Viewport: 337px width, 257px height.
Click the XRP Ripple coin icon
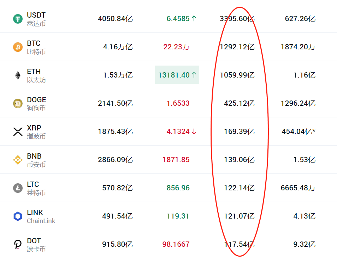coord(18,131)
